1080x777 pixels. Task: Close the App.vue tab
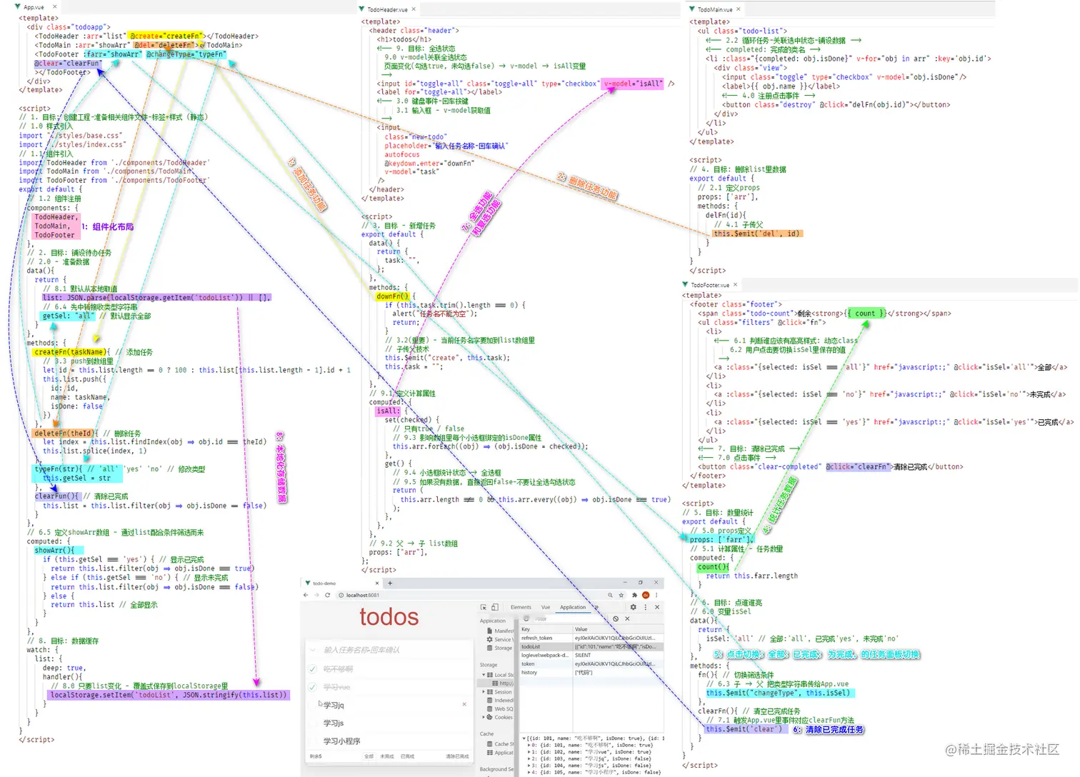pyautogui.click(x=54, y=7)
